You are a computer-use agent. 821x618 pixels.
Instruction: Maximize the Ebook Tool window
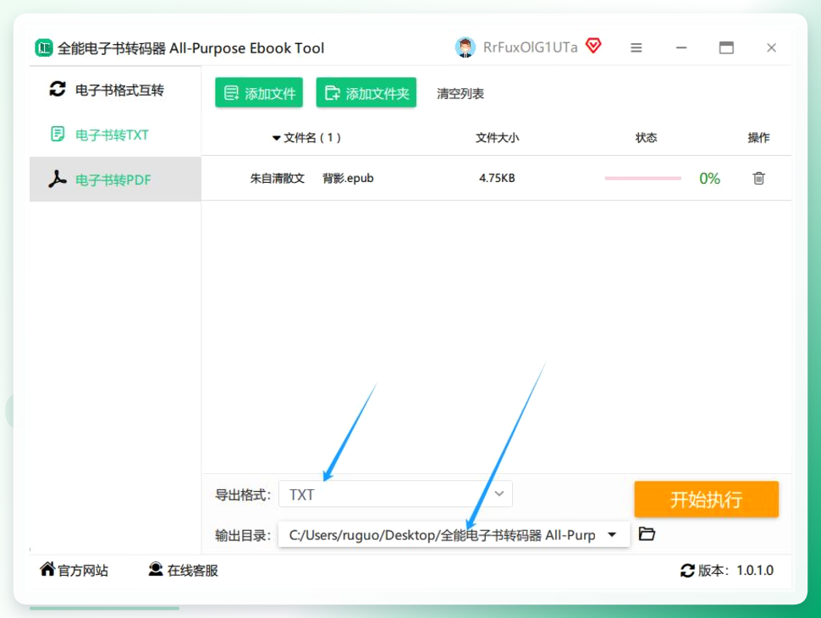pyautogui.click(x=726, y=47)
